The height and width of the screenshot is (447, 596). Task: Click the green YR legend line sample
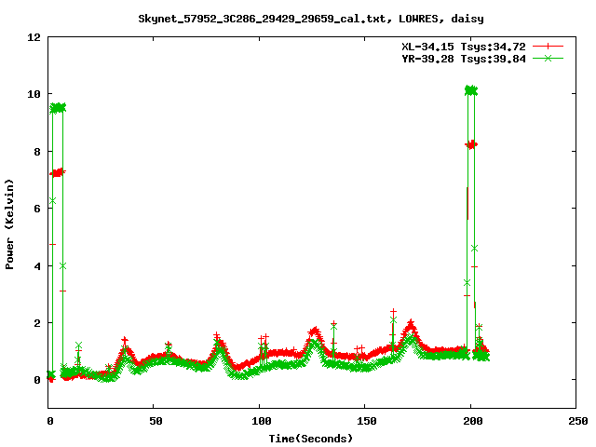click(x=548, y=58)
